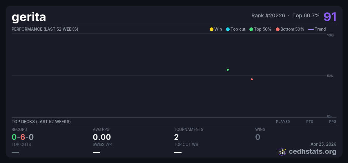The image size is (348, 163).
Task: Sort by the PPG column header
Action: [x=333, y=122]
